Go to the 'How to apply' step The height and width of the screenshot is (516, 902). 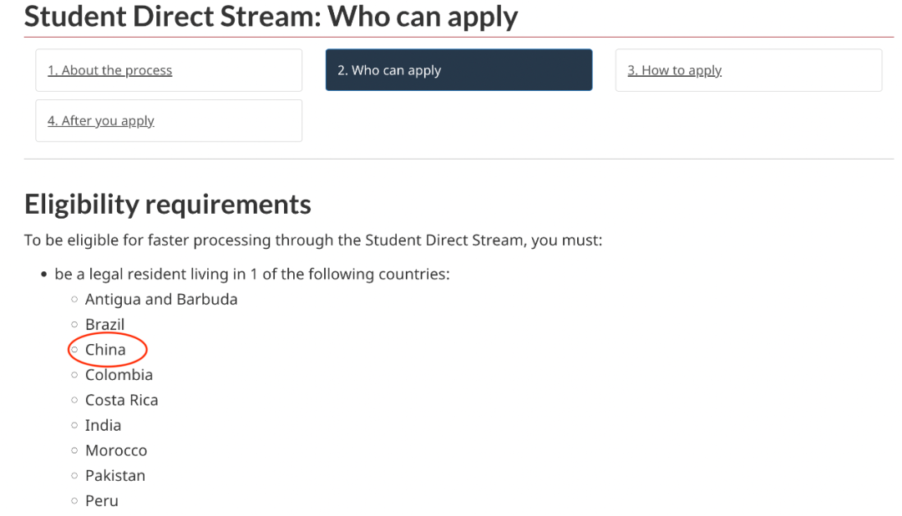(674, 70)
